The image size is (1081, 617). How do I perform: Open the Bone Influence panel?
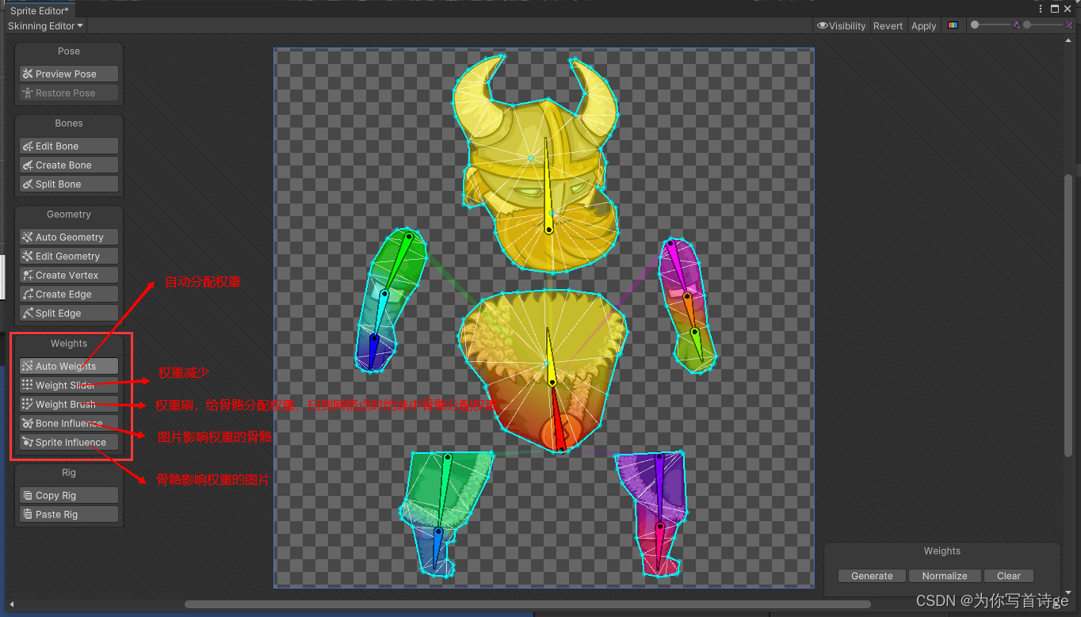(x=69, y=423)
